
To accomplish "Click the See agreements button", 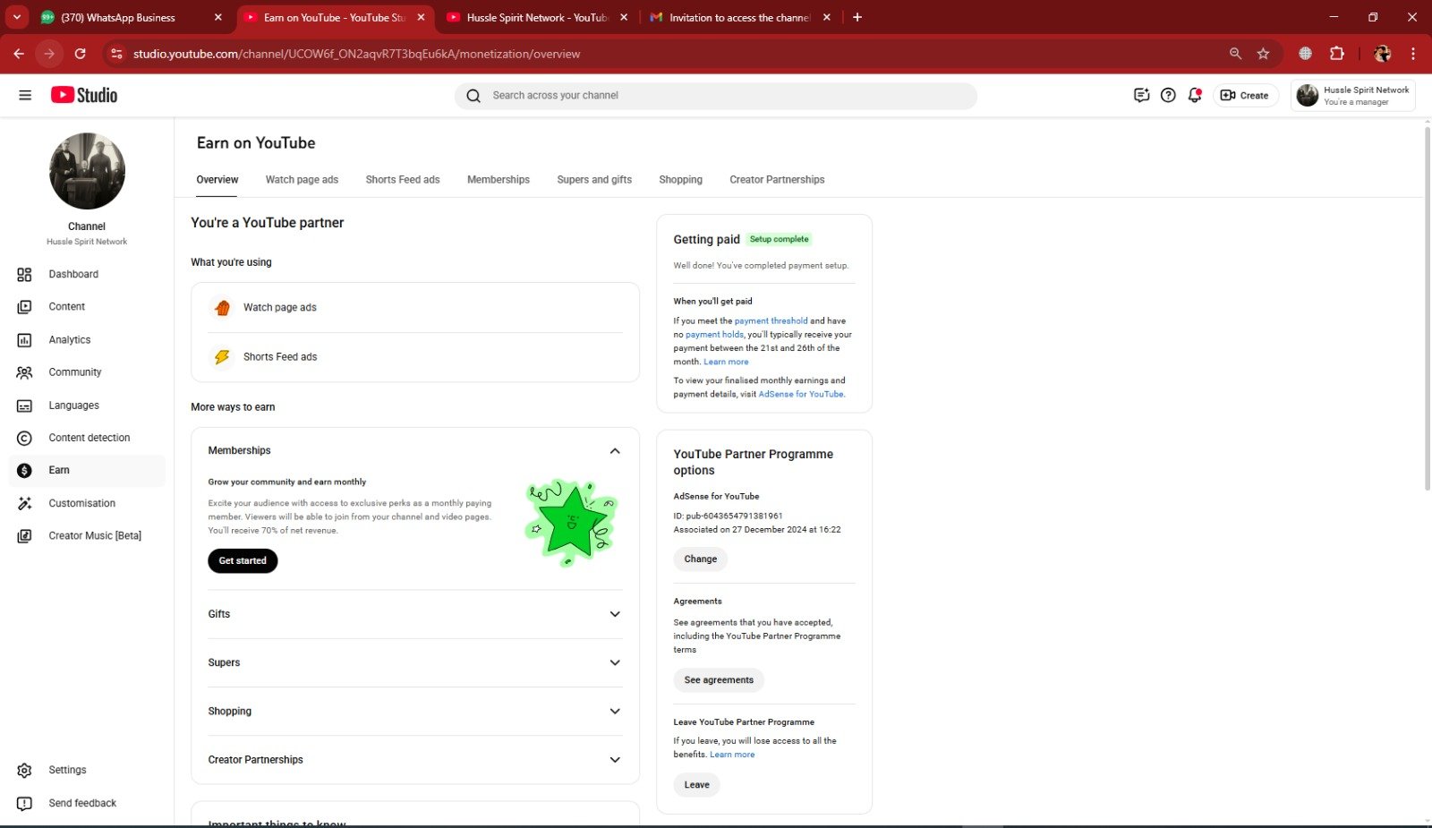I will pyautogui.click(x=719, y=680).
